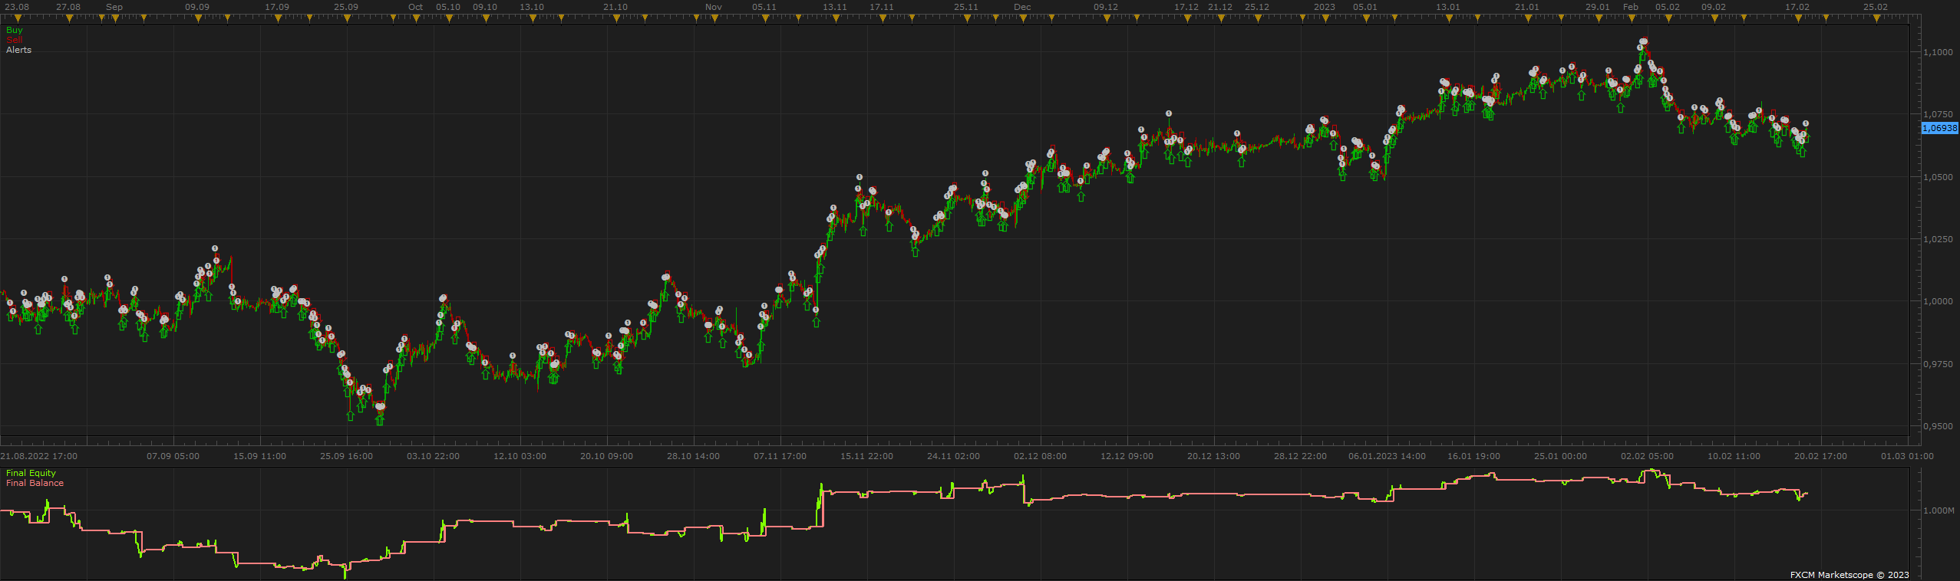This screenshot has width=1960, height=581.
Task: Click the Sep label on top timeline
Action: [x=114, y=7]
